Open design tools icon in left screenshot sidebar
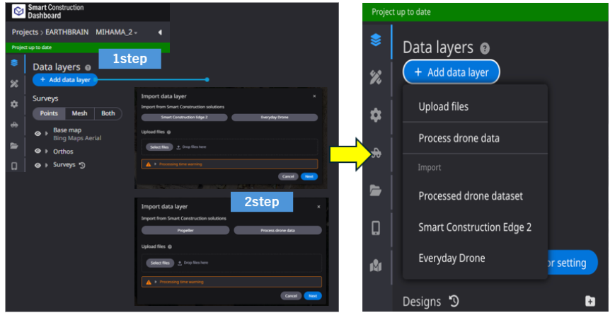Viewport: 615px width, 313px height. [15, 84]
